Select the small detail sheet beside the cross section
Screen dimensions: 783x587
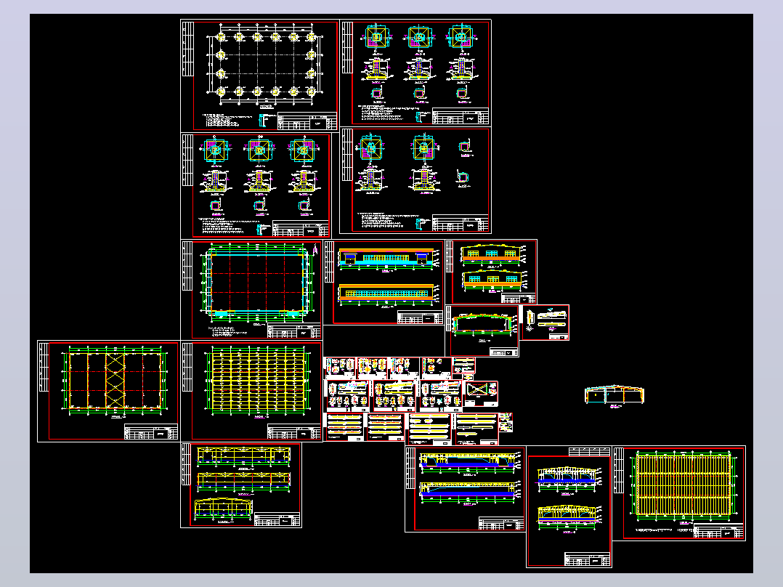coord(544,323)
